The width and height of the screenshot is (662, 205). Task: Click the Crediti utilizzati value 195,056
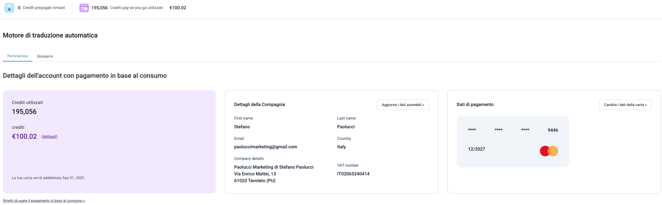pos(24,112)
